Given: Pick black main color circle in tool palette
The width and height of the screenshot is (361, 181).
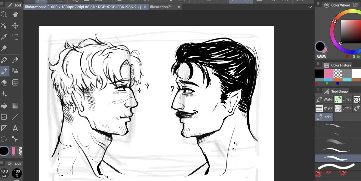Looking at the screenshot, I should tap(4, 151).
